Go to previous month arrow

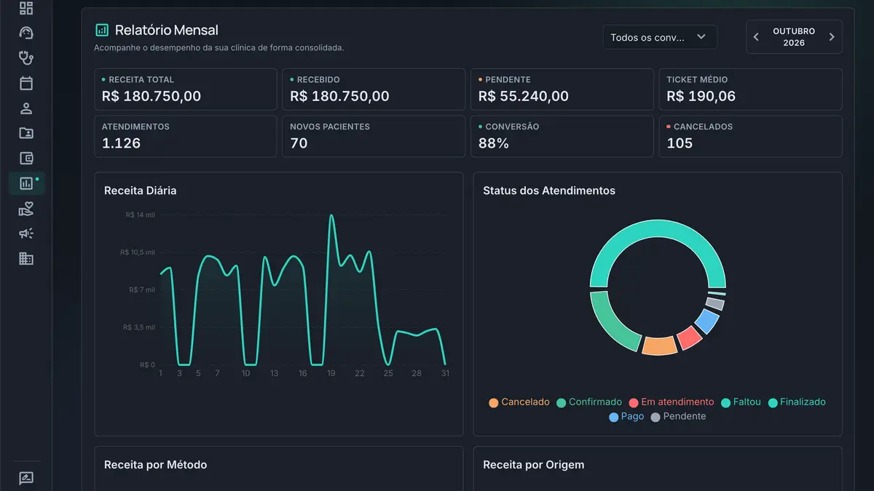pyautogui.click(x=756, y=37)
